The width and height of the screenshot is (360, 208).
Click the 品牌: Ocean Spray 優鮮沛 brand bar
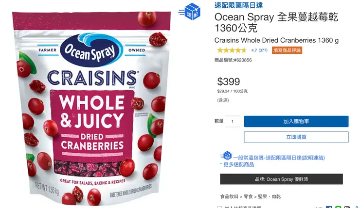[x=282, y=179]
